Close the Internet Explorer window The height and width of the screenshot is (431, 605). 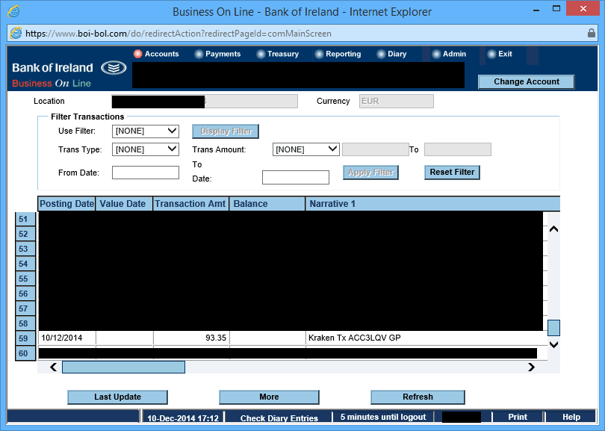pos(583,8)
